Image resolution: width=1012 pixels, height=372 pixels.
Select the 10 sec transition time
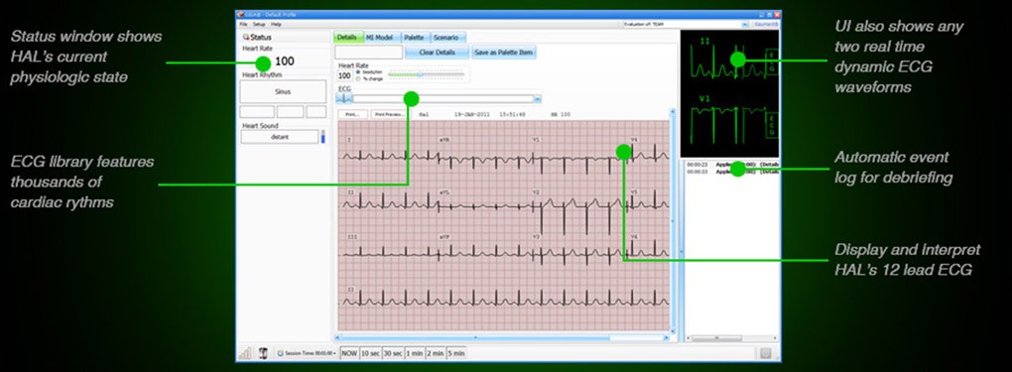tap(370, 353)
